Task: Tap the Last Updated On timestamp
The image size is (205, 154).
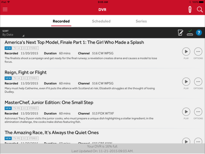Action: pos(102,151)
